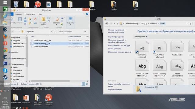195x109 pixels.
Task: Refresh Fonts window address bar
Action: coord(190,24)
